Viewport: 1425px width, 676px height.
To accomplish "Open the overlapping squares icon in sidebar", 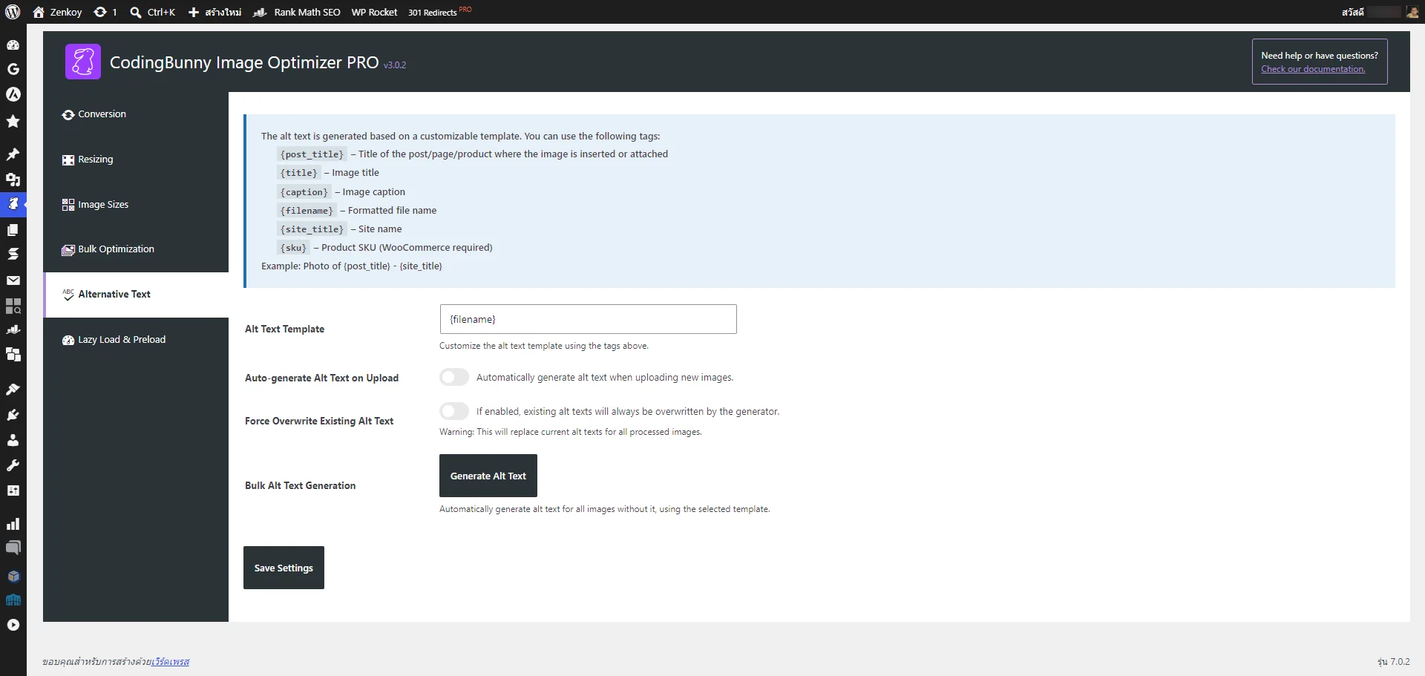I will [x=13, y=355].
